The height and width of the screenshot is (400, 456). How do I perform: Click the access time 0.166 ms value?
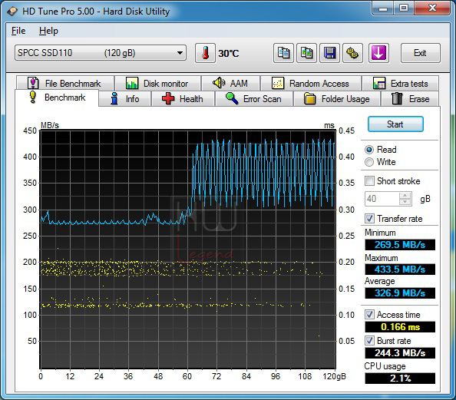tap(400, 327)
